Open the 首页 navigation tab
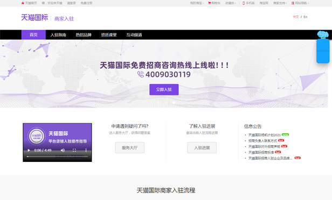This screenshot has height=200, width=332. 33,34
